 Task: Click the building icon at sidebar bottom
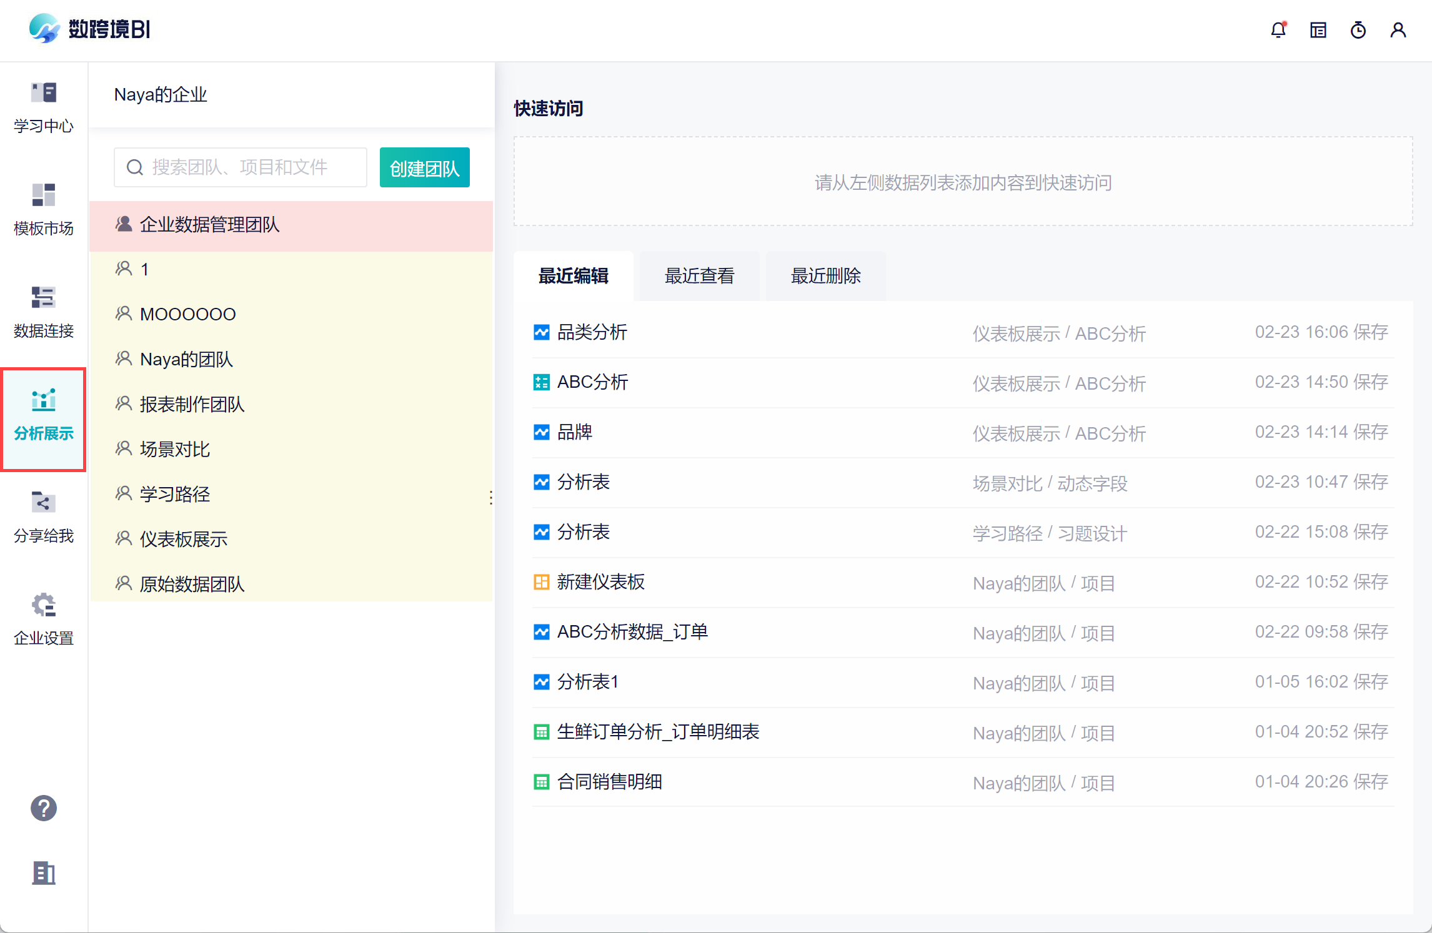[x=44, y=873]
